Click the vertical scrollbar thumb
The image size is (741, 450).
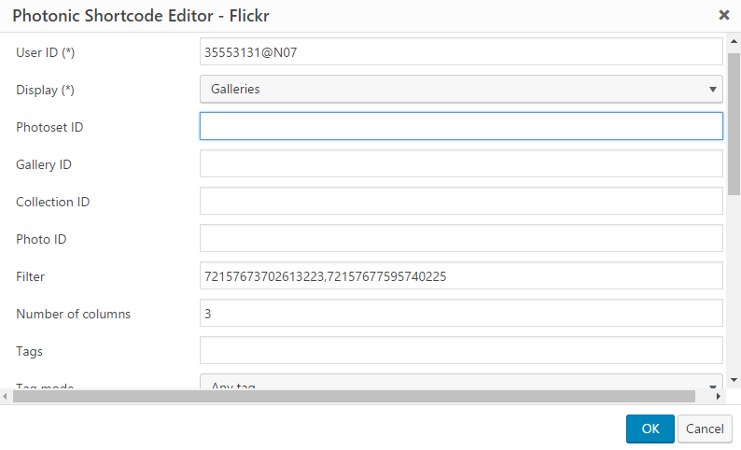[734, 121]
